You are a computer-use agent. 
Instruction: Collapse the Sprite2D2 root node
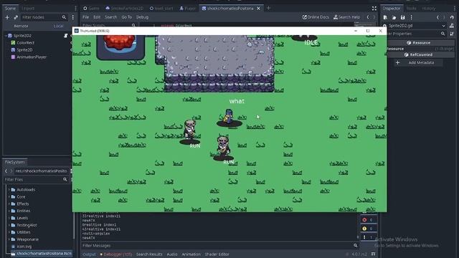tap(6, 36)
